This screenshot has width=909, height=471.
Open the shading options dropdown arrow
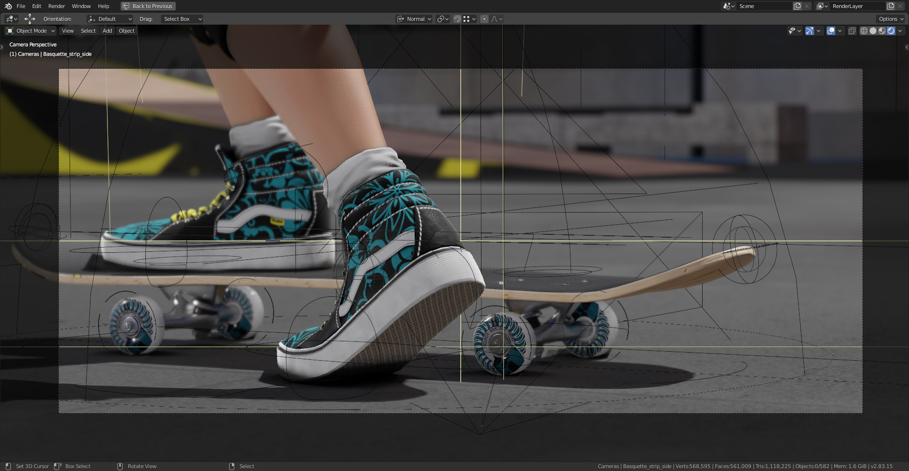point(900,31)
